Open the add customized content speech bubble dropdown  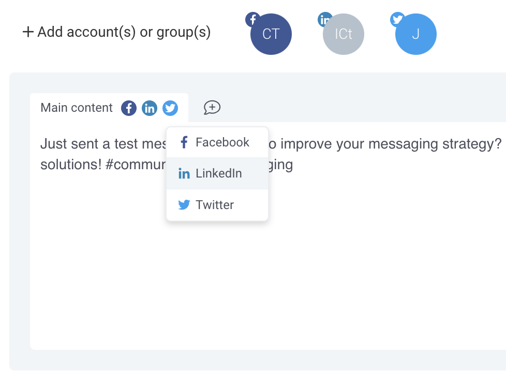(212, 108)
